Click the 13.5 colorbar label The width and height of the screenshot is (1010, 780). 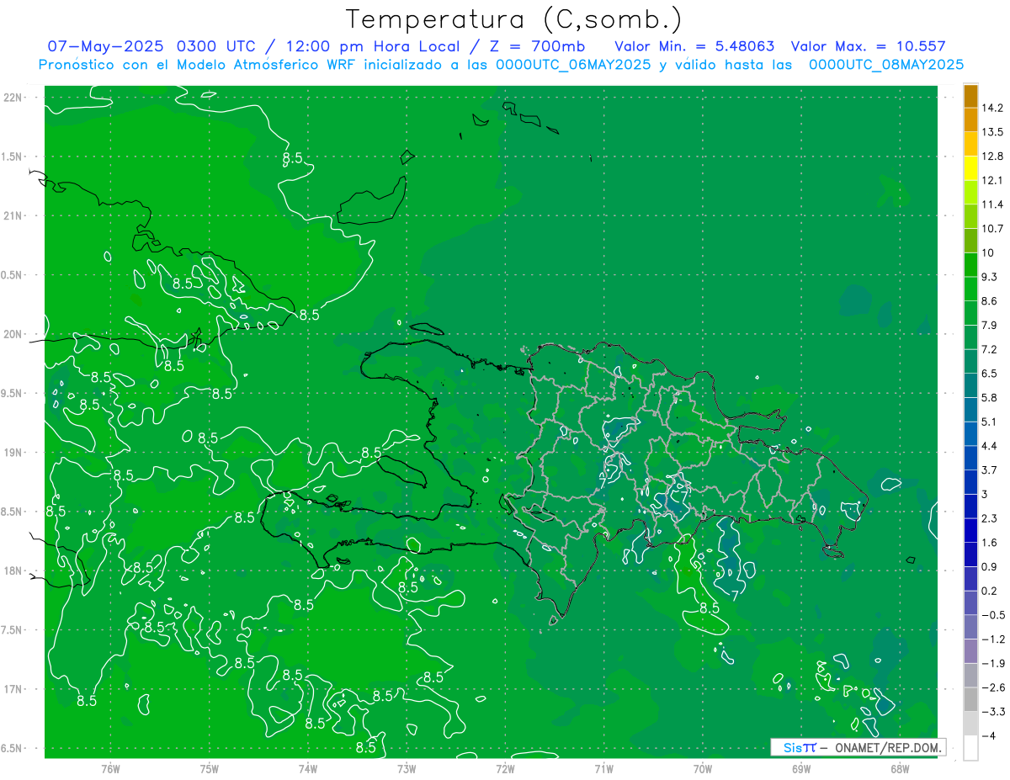[x=991, y=132]
